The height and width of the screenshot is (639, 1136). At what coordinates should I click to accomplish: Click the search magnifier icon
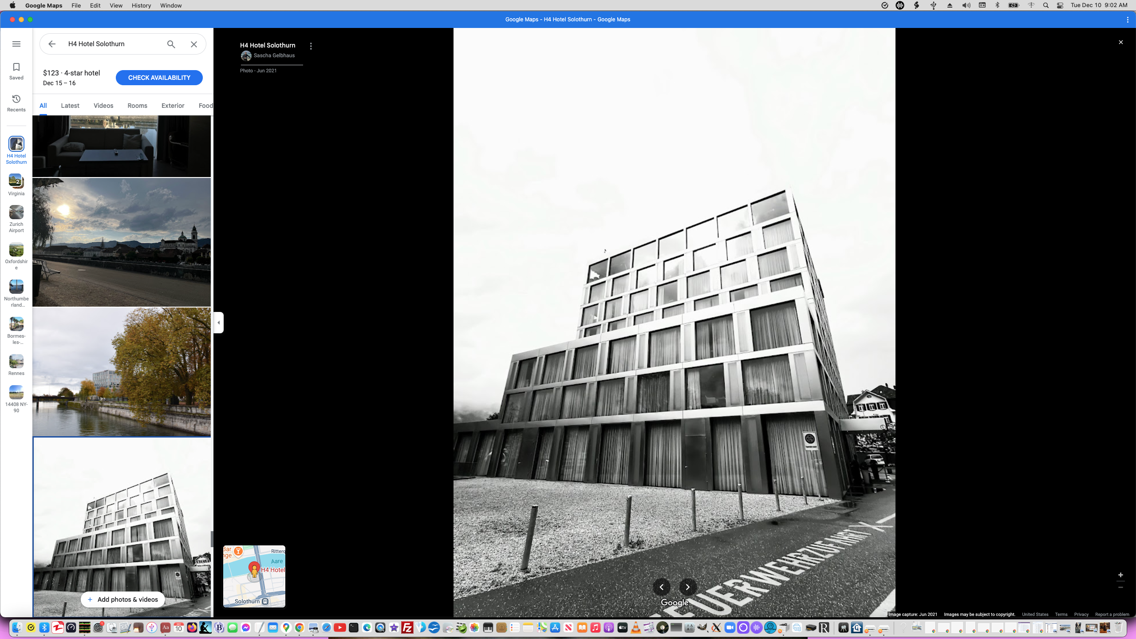170,44
